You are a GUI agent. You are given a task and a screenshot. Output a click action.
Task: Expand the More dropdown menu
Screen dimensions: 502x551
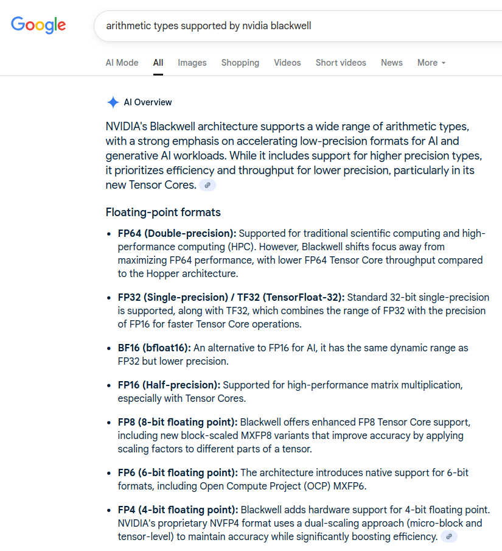click(x=431, y=63)
